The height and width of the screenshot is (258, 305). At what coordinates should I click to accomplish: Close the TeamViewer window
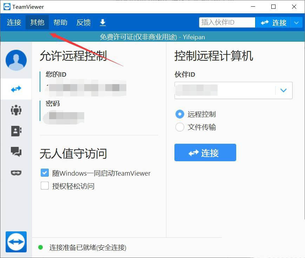point(294,7)
